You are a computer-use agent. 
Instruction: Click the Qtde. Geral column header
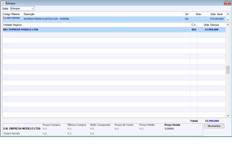pos(216,14)
